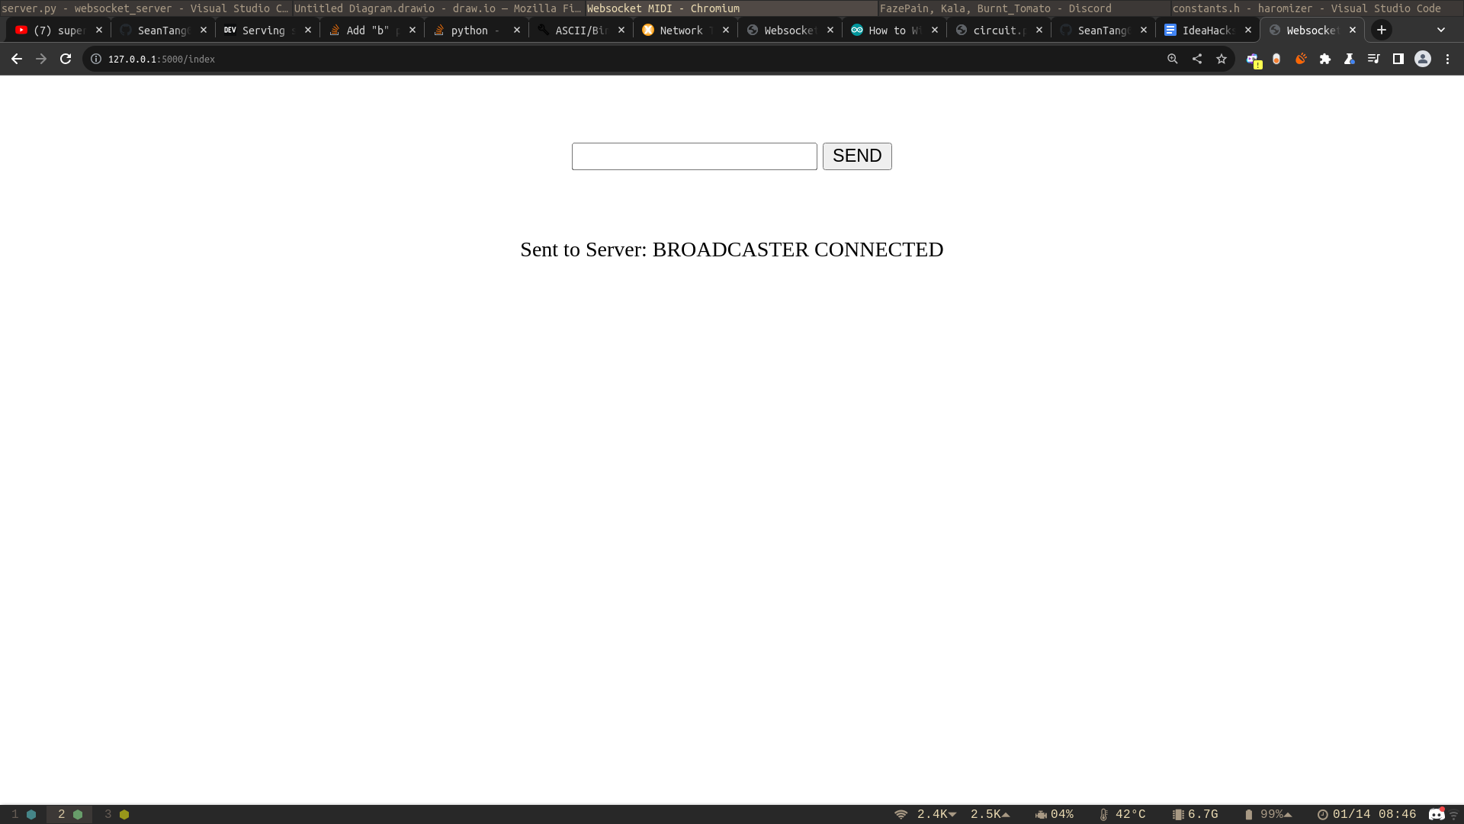Reload the current page

tap(66, 59)
